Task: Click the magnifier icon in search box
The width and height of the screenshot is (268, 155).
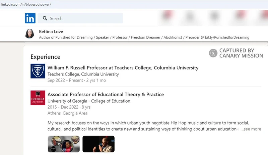Action: tap(45, 18)
